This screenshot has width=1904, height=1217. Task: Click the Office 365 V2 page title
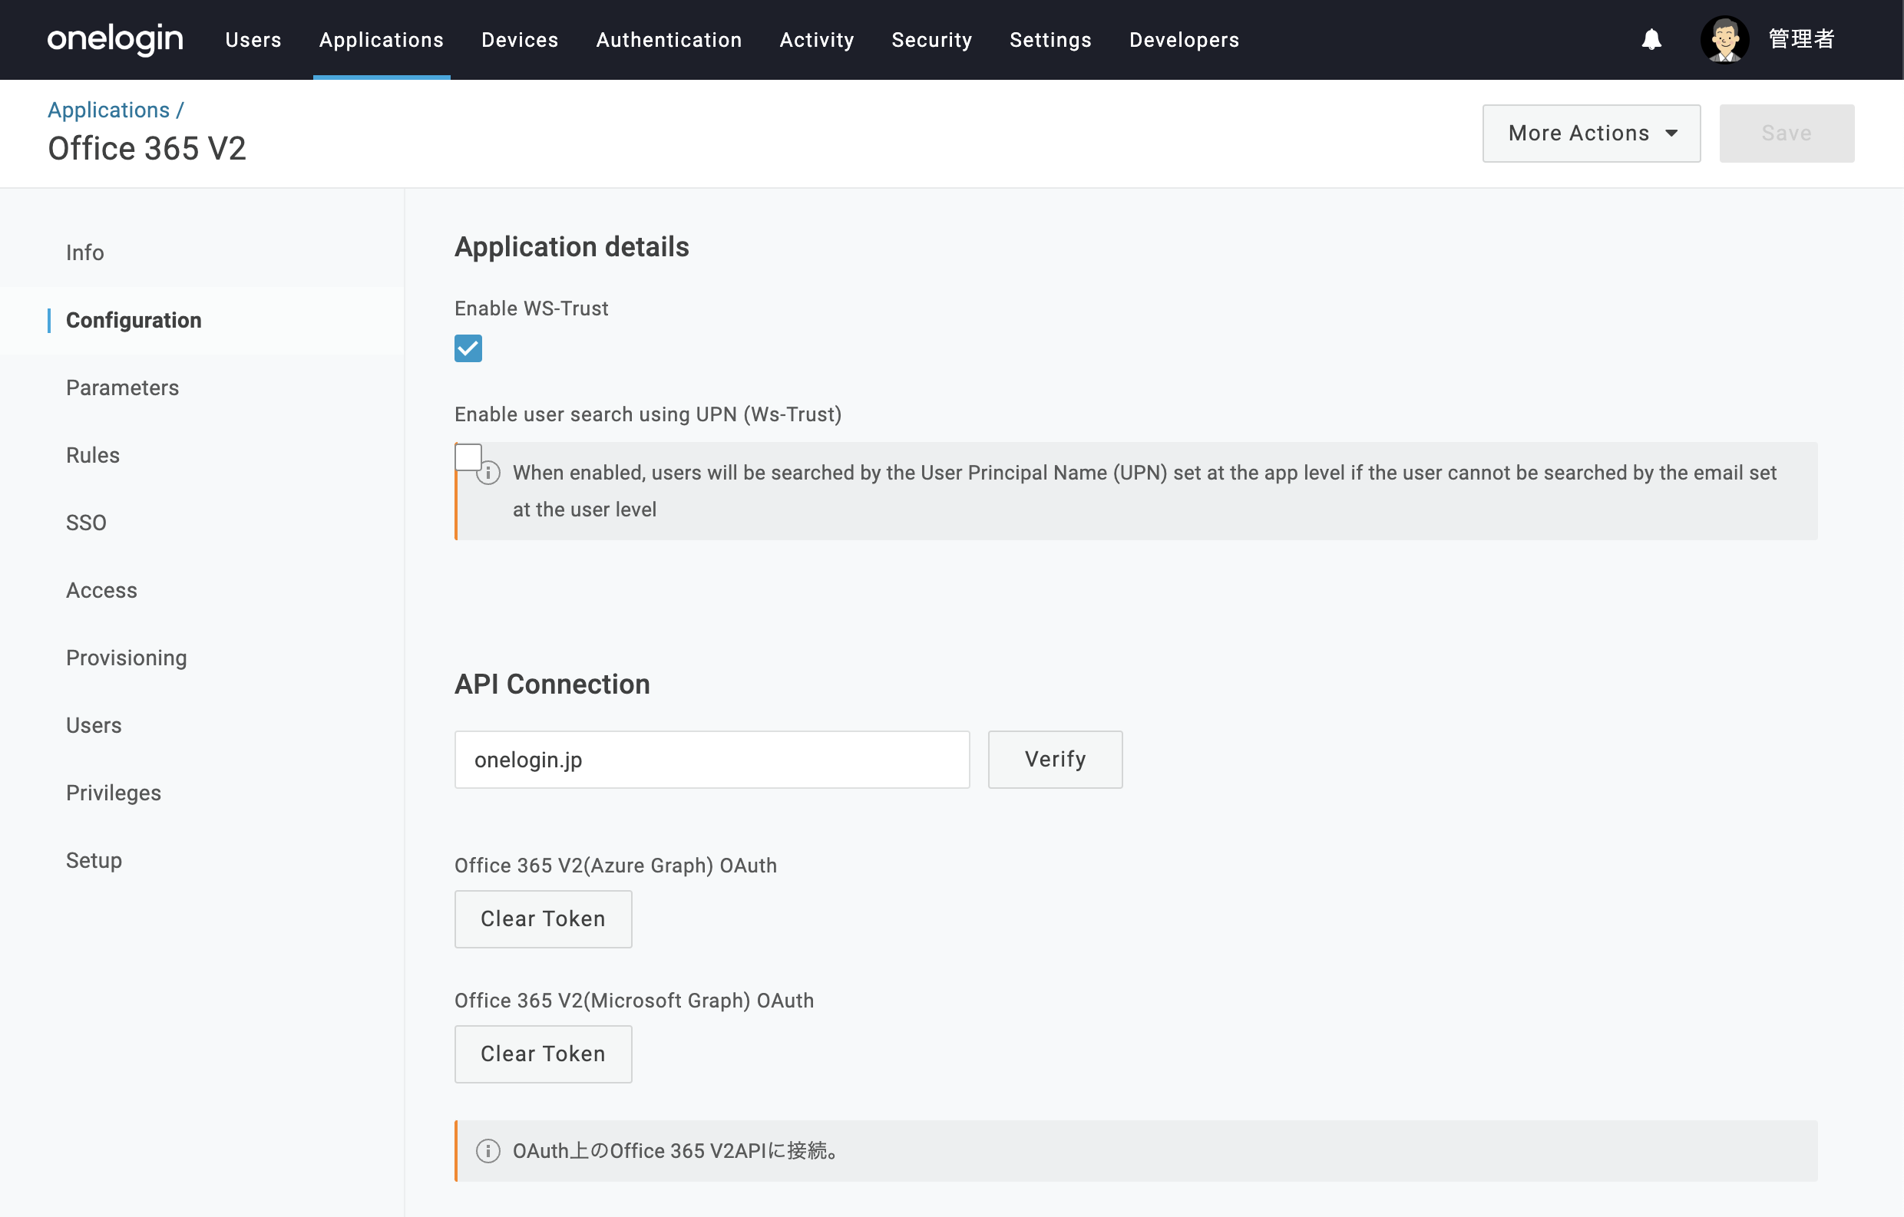coord(147,149)
